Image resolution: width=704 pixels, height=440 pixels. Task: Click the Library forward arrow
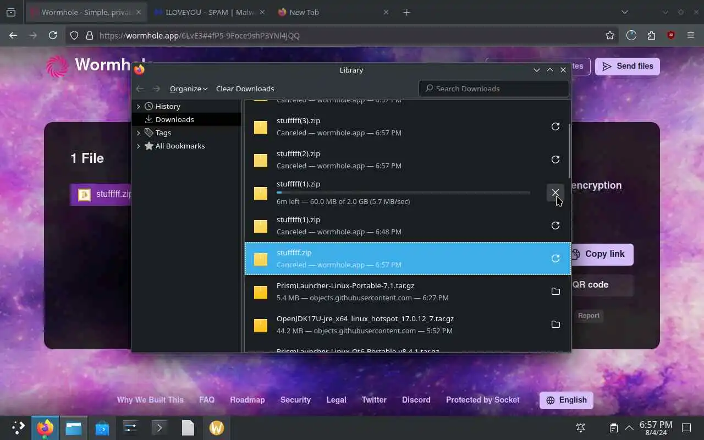[x=156, y=89]
